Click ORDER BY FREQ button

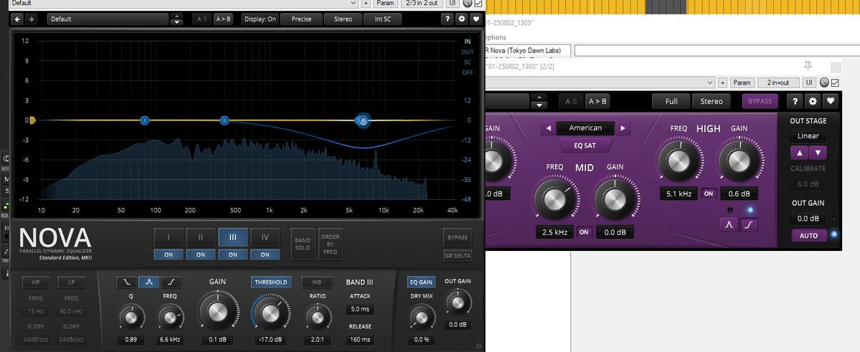[330, 244]
